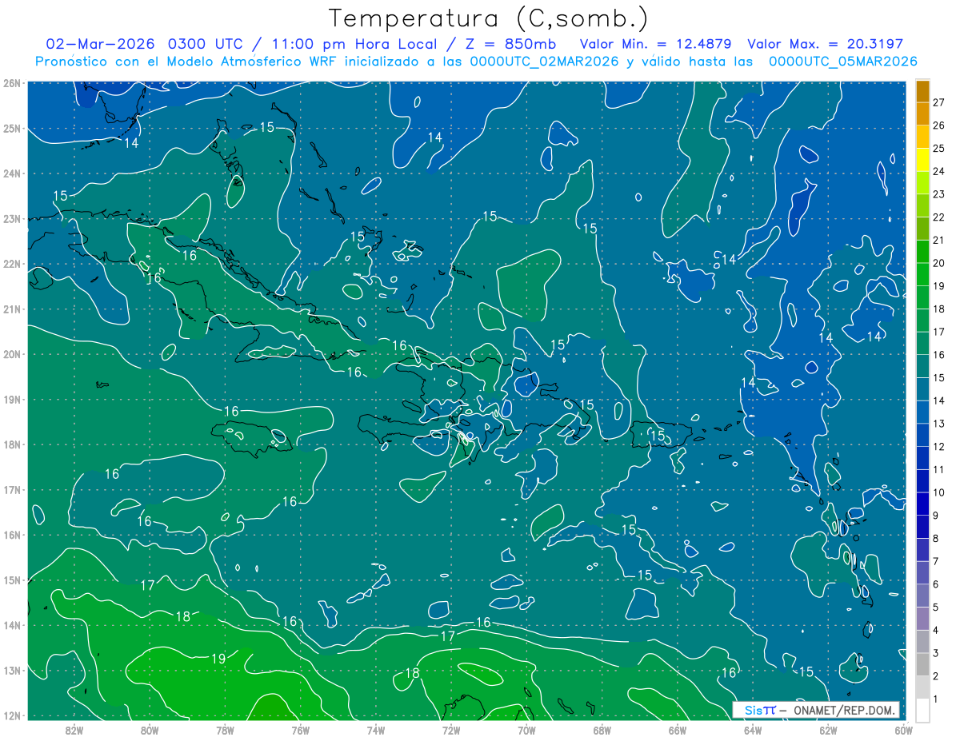960x741 pixels.
Task: Click the color bar tick label '14'
Action: [939, 400]
